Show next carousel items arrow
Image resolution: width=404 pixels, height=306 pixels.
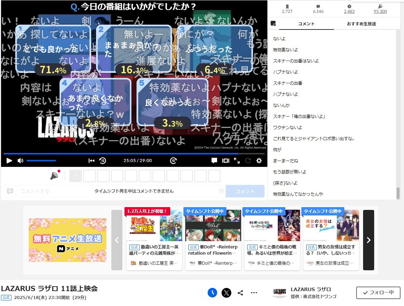click(x=368, y=240)
